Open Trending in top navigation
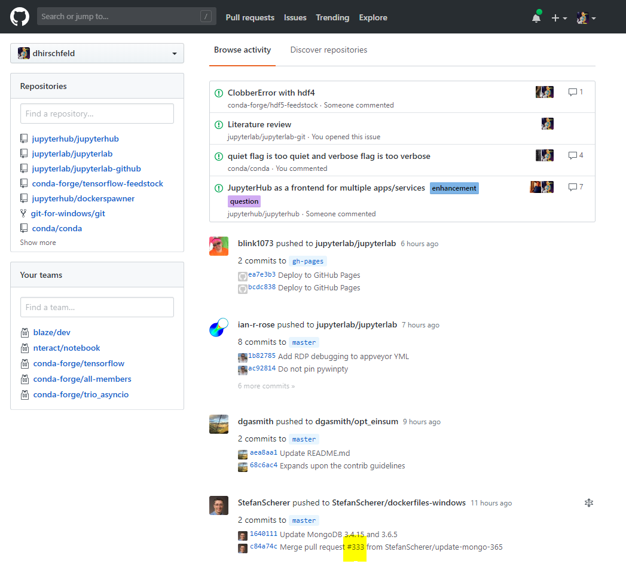This screenshot has width=626, height=567. (332, 17)
